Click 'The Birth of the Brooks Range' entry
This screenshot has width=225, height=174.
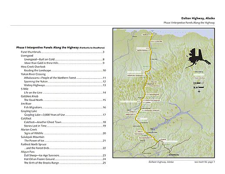pos(65,163)
